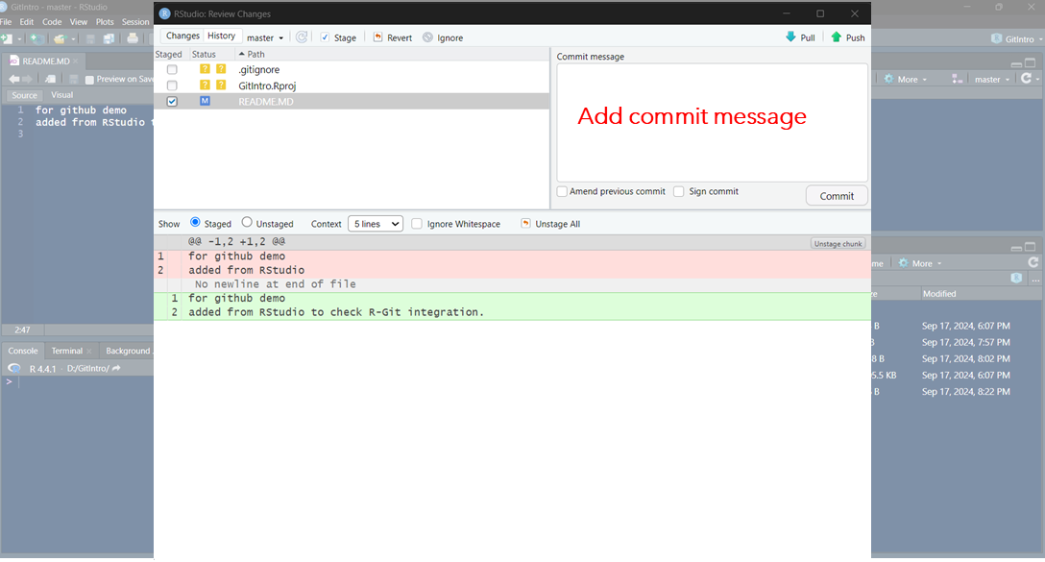Image resolution: width=1045 pixels, height=562 pixels.
Task: Open the View menu in RStudio
Action: [x=79, y=22]
